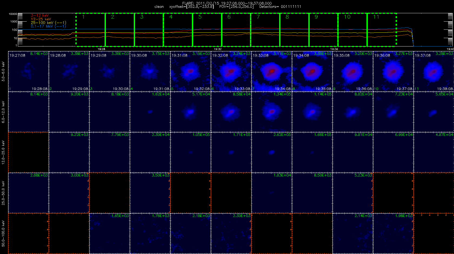Click the 19:36 tick label on light curve
The image size is (454, 254).
(334, 49)
